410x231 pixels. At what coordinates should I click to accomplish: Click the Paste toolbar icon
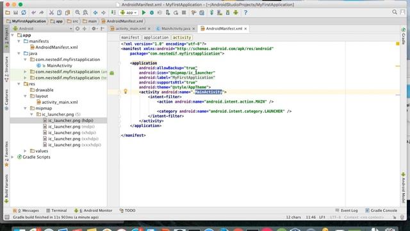[67, 13]
